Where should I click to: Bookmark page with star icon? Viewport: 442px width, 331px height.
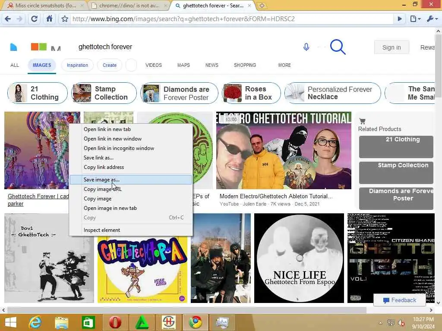click(65, 19)
